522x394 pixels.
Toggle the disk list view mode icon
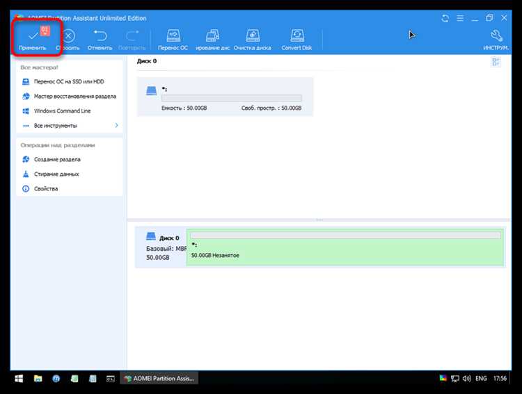tap(496, 62)
